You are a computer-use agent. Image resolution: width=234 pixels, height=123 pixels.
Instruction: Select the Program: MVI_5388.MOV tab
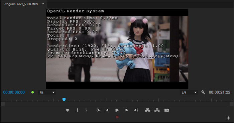pos(21,4)
